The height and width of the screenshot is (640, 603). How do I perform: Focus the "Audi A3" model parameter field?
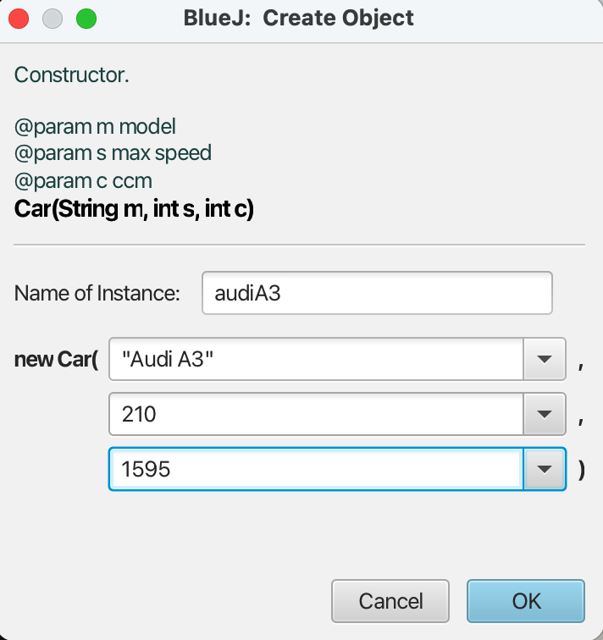(317, 360)
